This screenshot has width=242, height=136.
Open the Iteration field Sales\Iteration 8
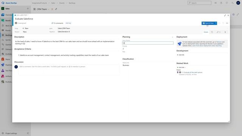pos(64,32)
